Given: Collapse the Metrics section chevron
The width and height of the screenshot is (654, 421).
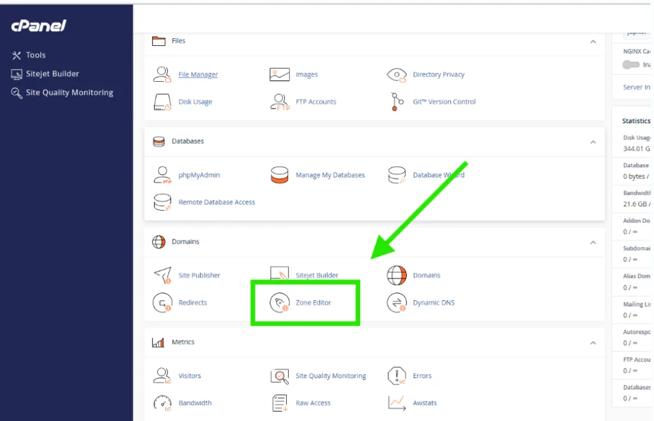Looking at the screenshot, I should point(593,343).
